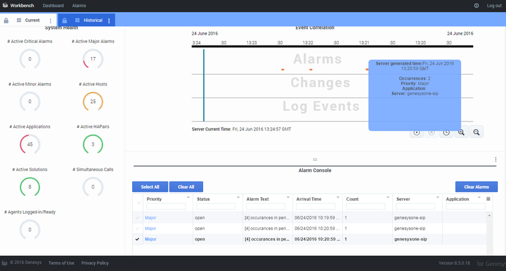Switch to the Current tab
This screenshot has width=506, height=271.
click(32, 20)
